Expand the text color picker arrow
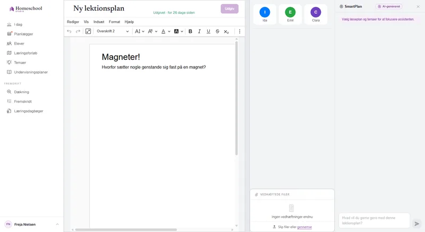The image size is (425, 232). click(x=169, y=31)
